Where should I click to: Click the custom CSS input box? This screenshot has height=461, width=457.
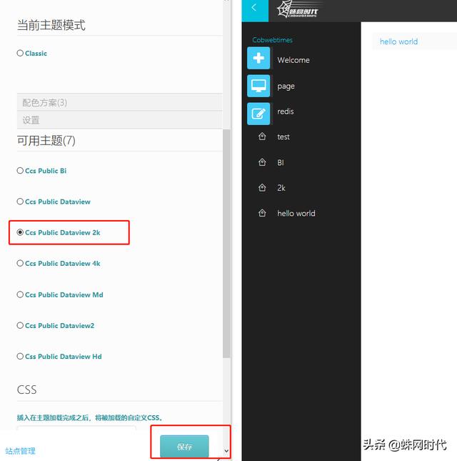tap(76, 428)
